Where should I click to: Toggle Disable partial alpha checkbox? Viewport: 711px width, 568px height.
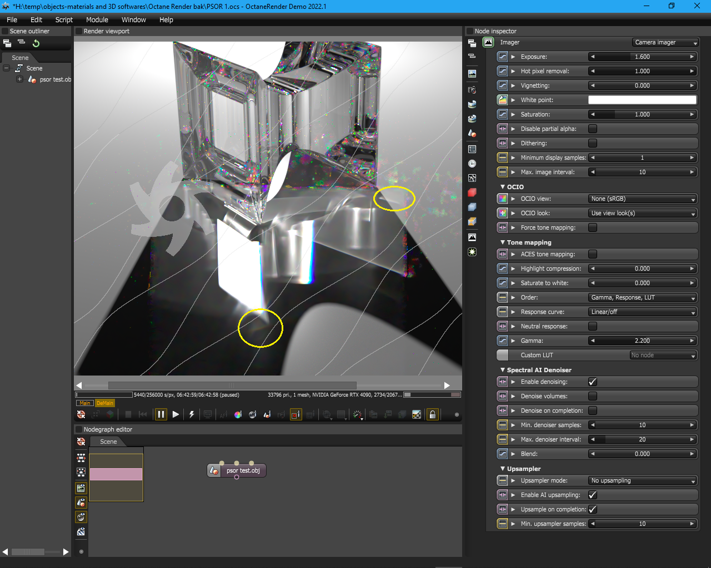[593, 129]
